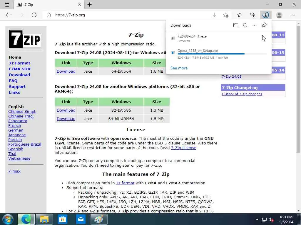This screenshot has width=301, height=225.
Task: Click See more in Downloads panel
Action: [179, 68]
